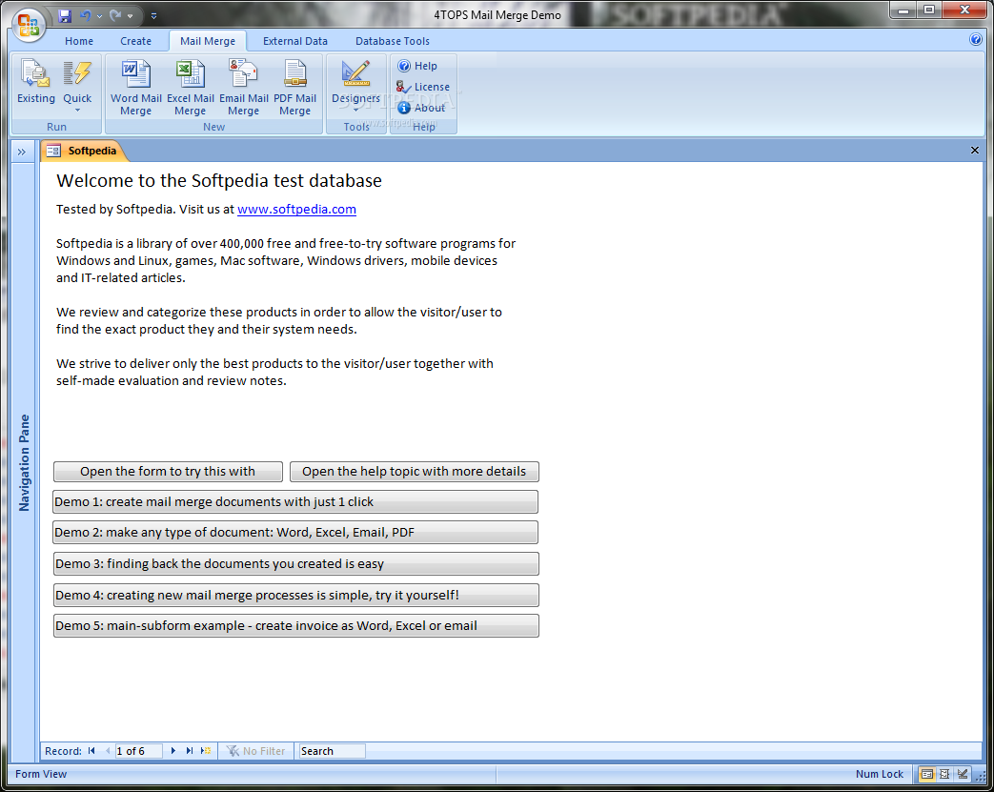Click the Quick mail merge icon

[x=77, y=75]
